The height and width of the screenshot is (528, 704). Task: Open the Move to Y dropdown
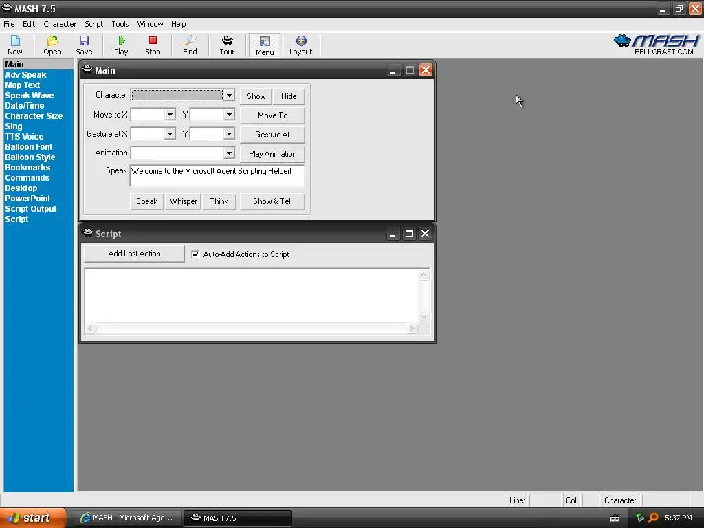pyautogui.click(x=229, y=115)
